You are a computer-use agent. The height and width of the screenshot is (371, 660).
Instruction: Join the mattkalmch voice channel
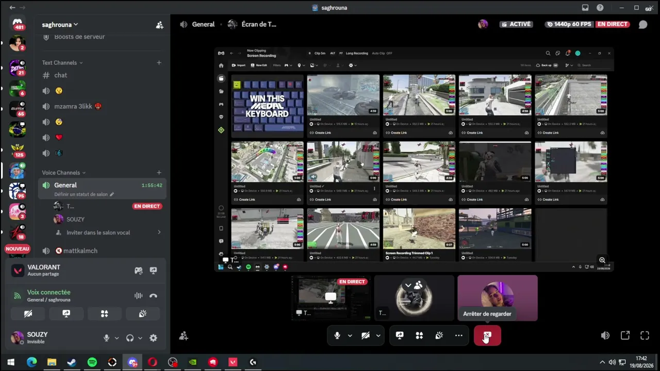pos(102,251)
